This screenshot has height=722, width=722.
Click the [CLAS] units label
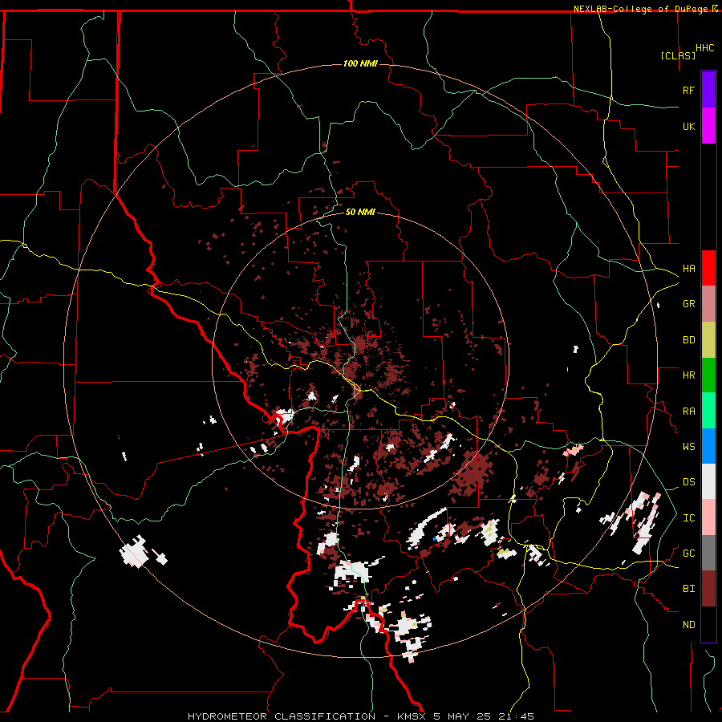coord(678,55)
